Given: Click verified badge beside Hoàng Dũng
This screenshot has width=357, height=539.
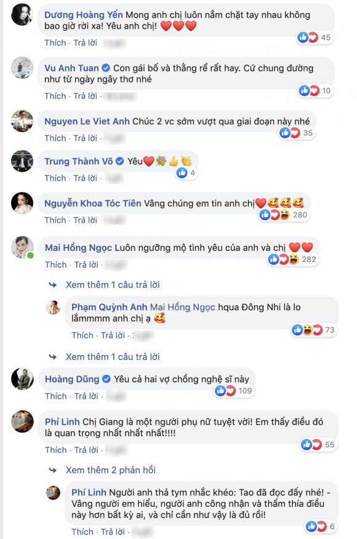Looking at the screenshot, I should click(106, 379).
